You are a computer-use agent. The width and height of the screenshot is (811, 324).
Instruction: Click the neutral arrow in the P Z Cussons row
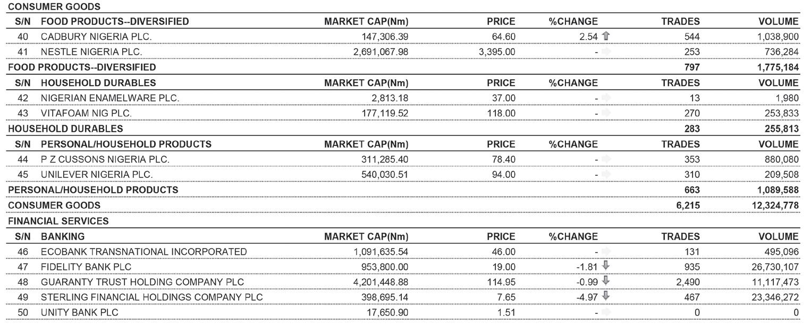606,159
